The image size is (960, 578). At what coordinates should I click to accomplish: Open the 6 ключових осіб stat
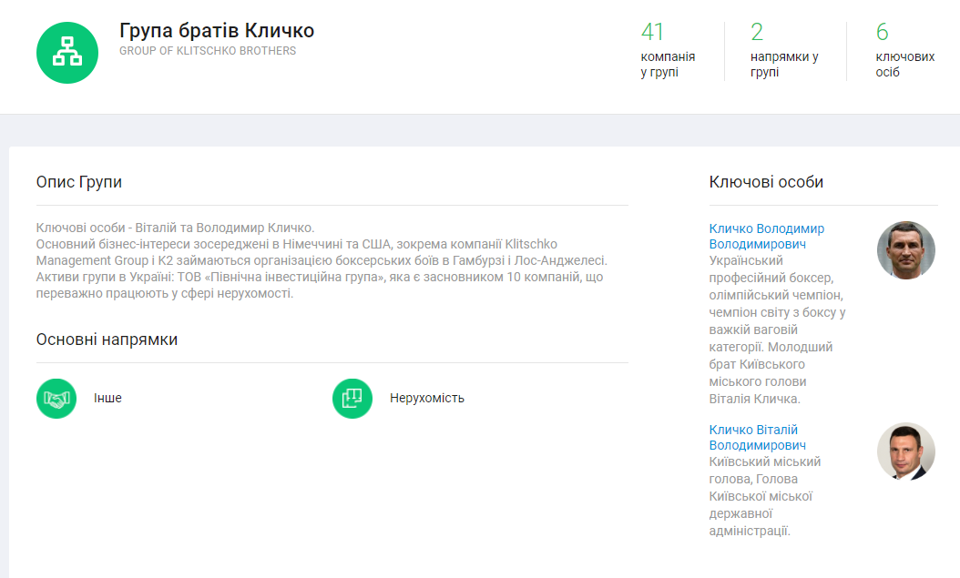(x=904, y=51)
